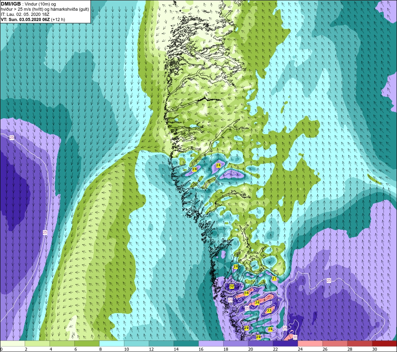Click the legend scale number "16"

coord(201,349)
